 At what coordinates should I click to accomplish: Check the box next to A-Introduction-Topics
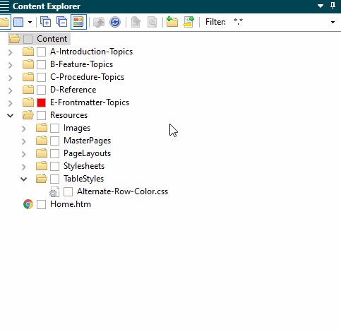pyautogui.click(x=42, y=52)
